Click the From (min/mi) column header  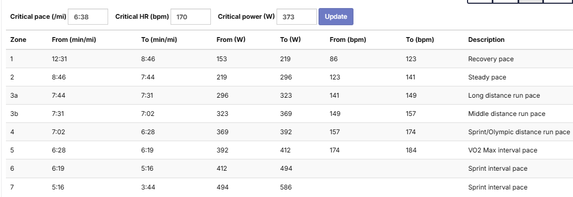coord(74,40)
